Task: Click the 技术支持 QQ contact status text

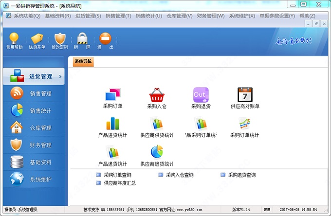Action: pyautogui.click(x=143, y=210)
